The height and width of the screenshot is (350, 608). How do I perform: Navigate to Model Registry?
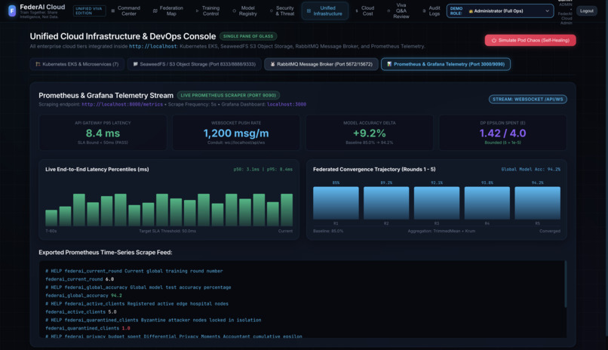point(244,11)
